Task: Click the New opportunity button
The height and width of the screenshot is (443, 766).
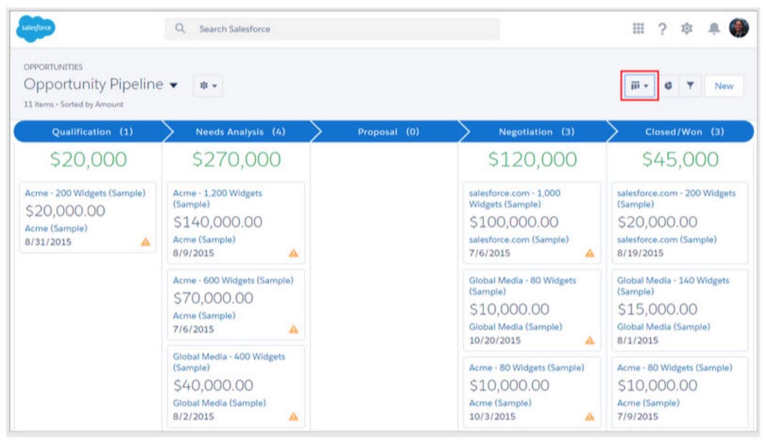Action: coord(724,86)
